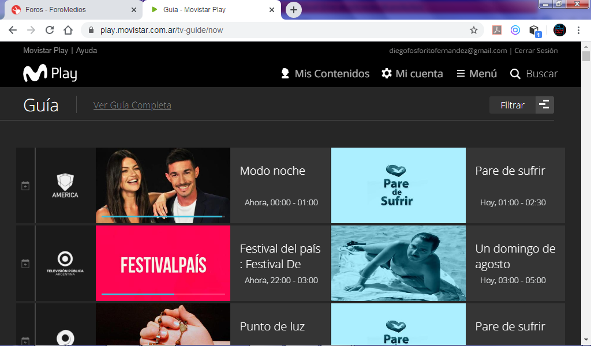The image size is (591, 346).
Task: Open Un domingo de agosto title
Action: (x=515, y=257)
